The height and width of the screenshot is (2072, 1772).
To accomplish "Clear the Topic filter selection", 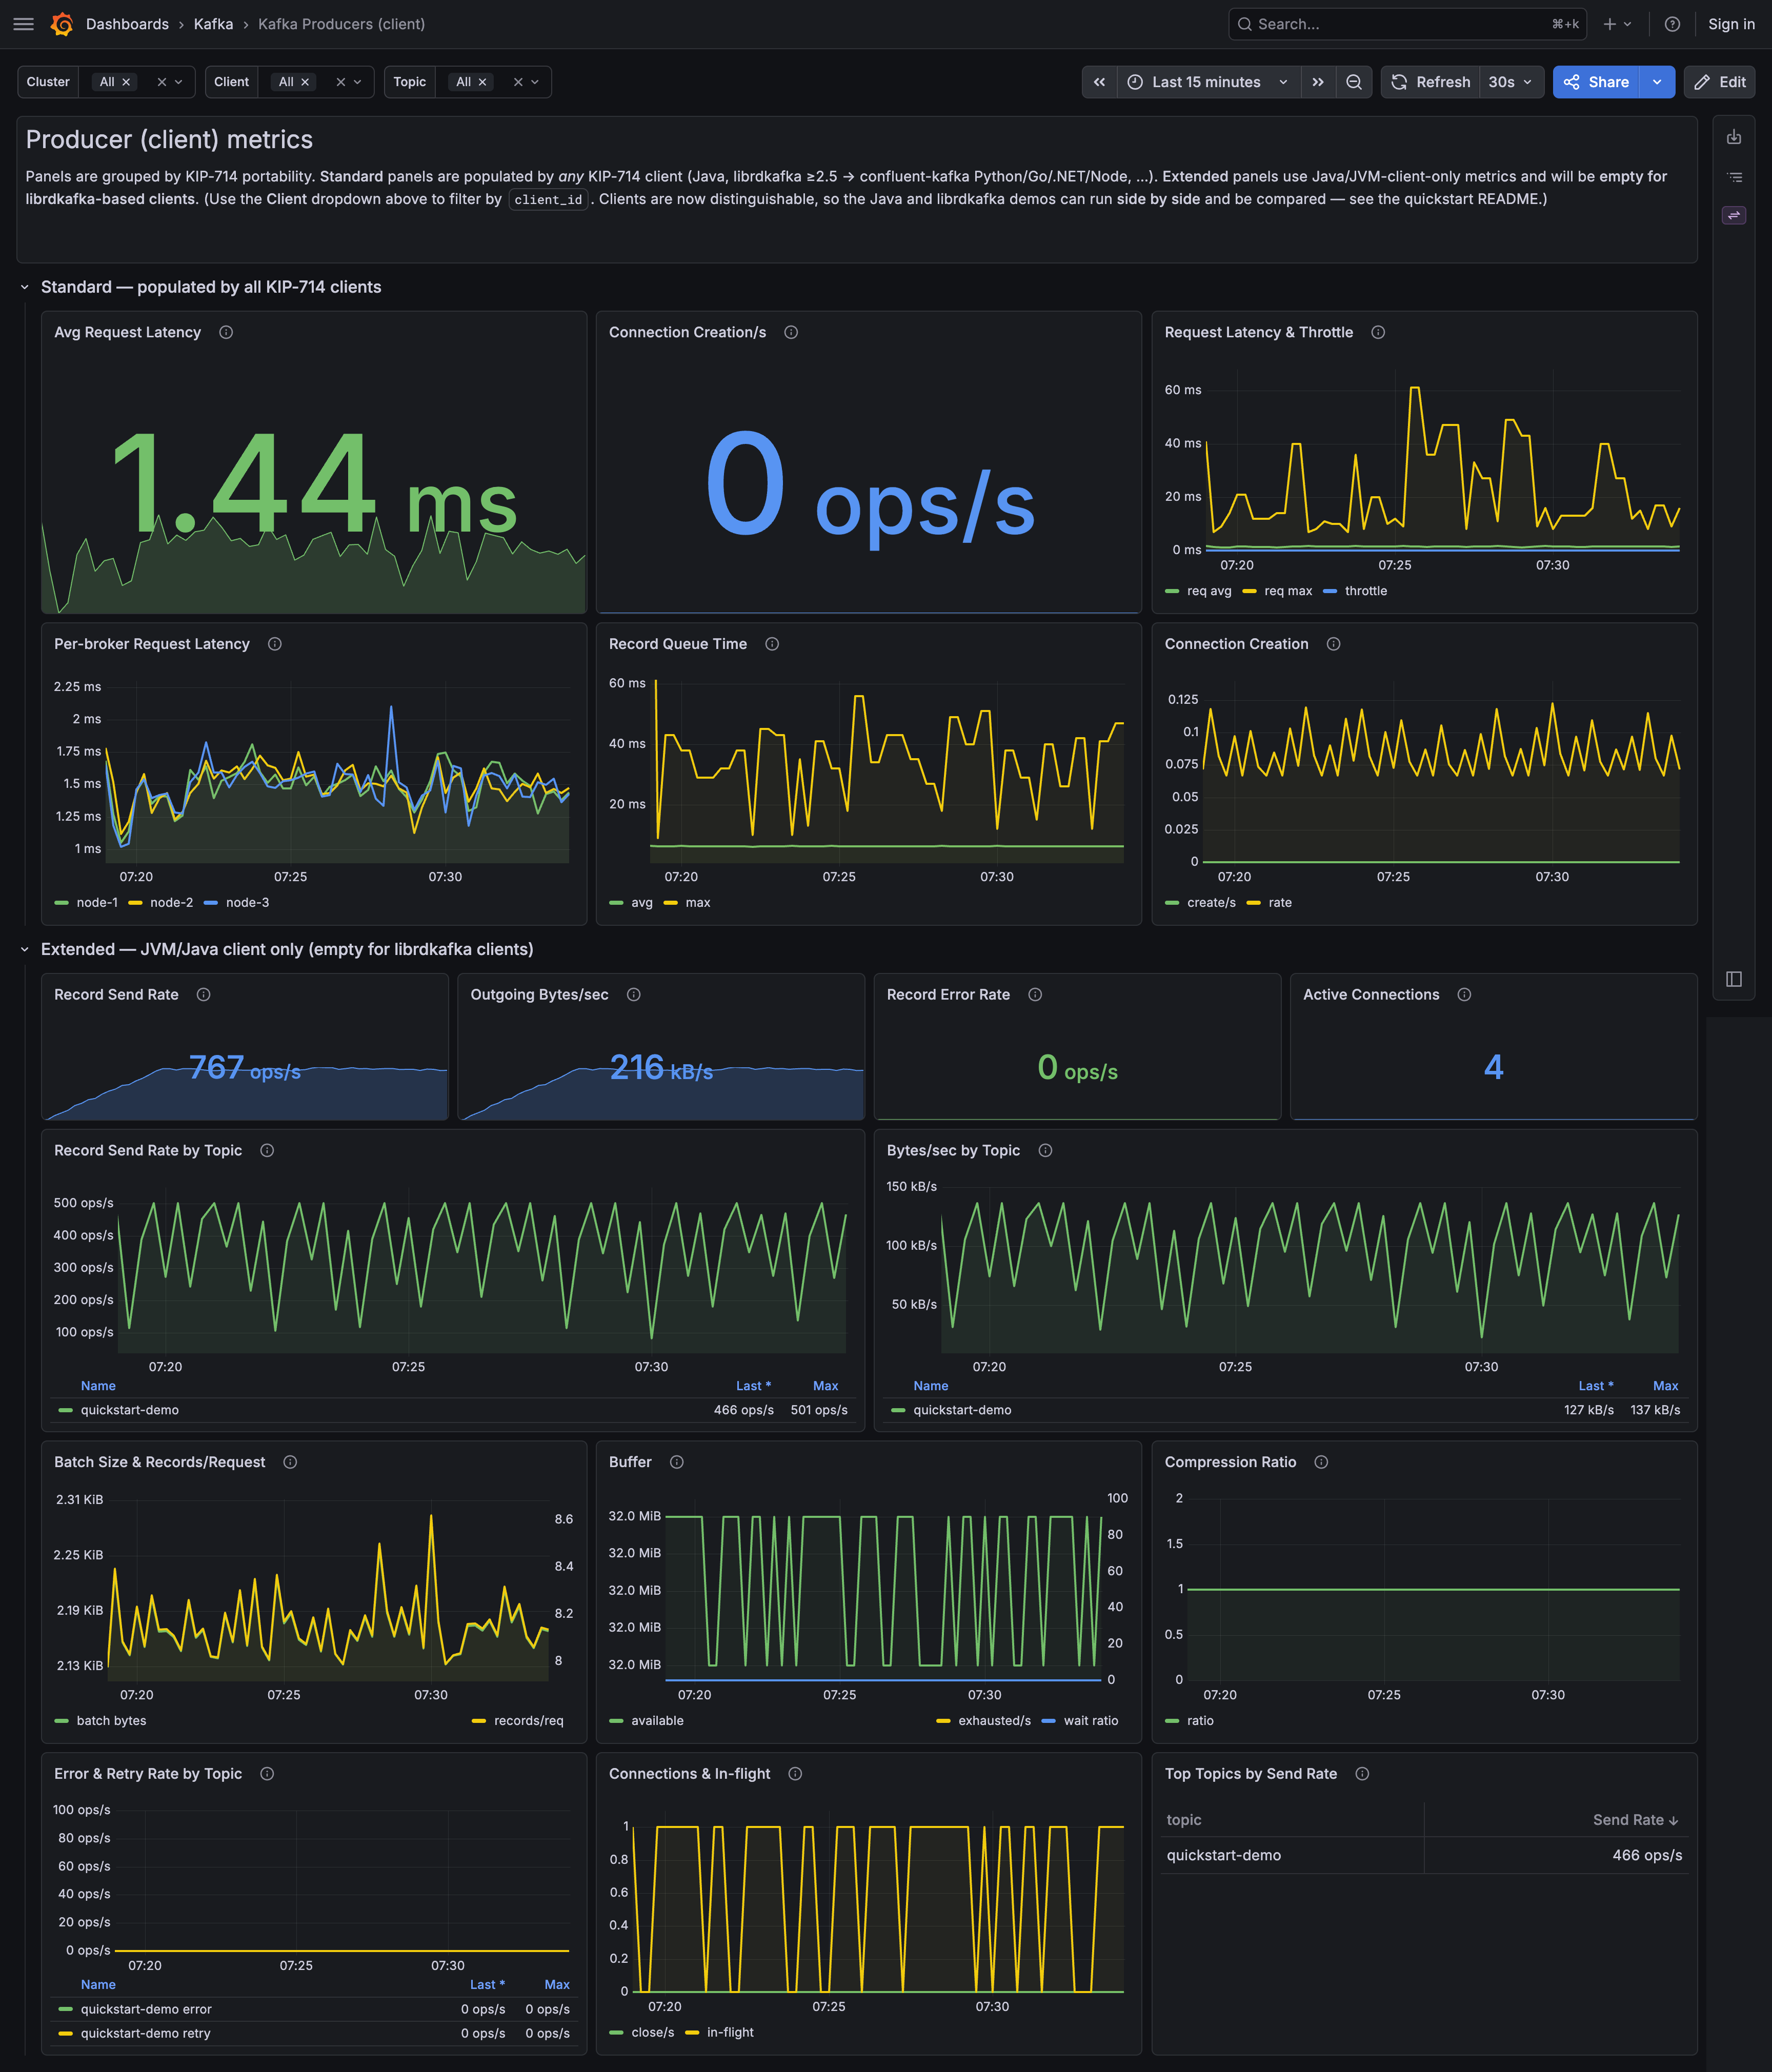I will [518, 82].
